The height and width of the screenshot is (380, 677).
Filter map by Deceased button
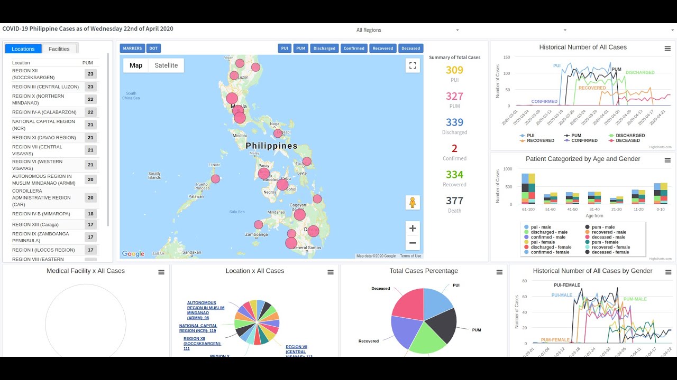point(410,48)
